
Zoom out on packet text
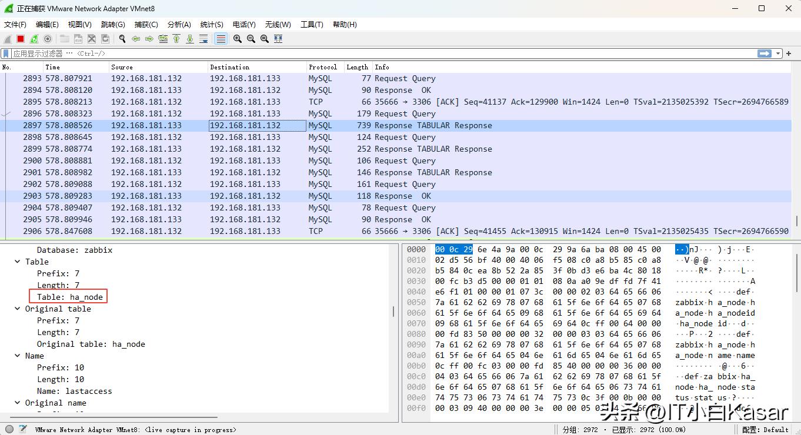point(251,39)
